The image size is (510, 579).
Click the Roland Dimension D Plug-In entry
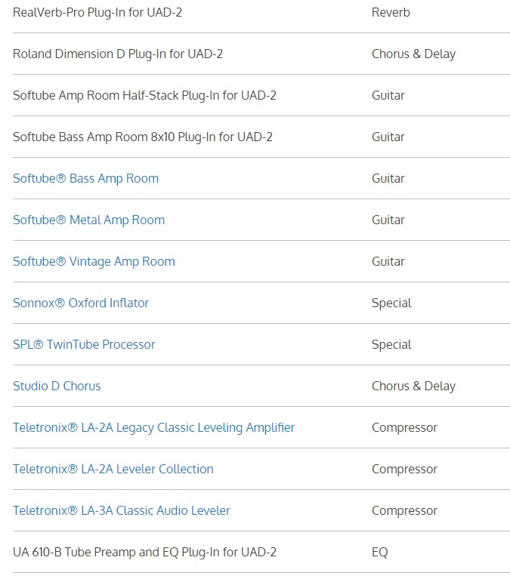(x=117, y=54)
